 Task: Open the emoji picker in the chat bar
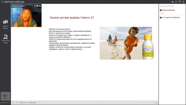(17, 102)
